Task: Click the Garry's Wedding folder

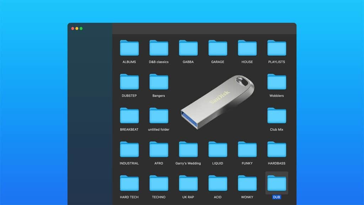Action: (x=188, y=150)
